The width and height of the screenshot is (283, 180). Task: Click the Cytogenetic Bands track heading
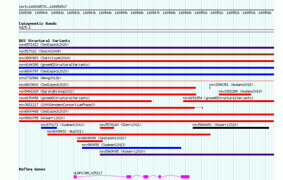click(x=38, y=24)
